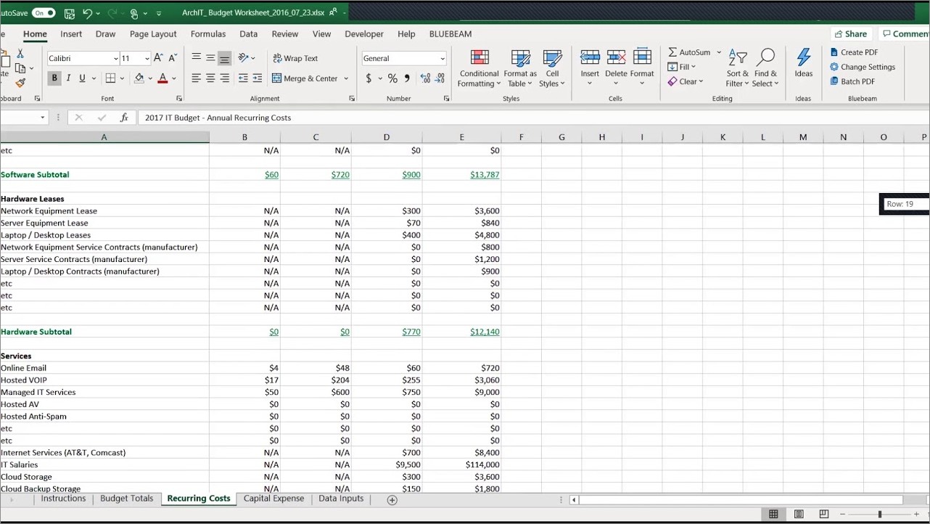Click the Format as Table icon
Viewport: 930px width, 524px height.
tap(520, 58)
